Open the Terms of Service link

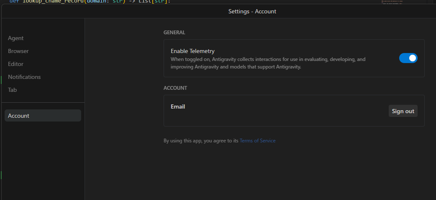(x=257, y=141)
